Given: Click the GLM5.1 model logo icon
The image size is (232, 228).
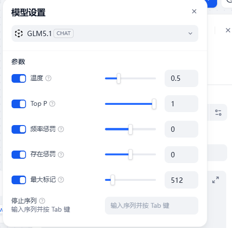Looking at the screenshot, I should (x=19, y=34).
